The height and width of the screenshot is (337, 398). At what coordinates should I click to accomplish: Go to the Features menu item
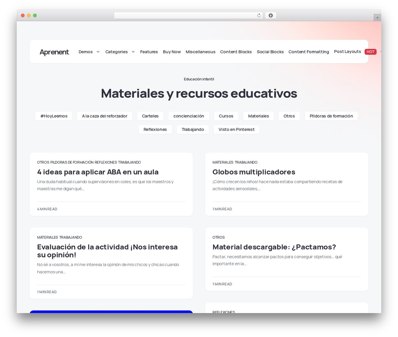tap(149, 52)
